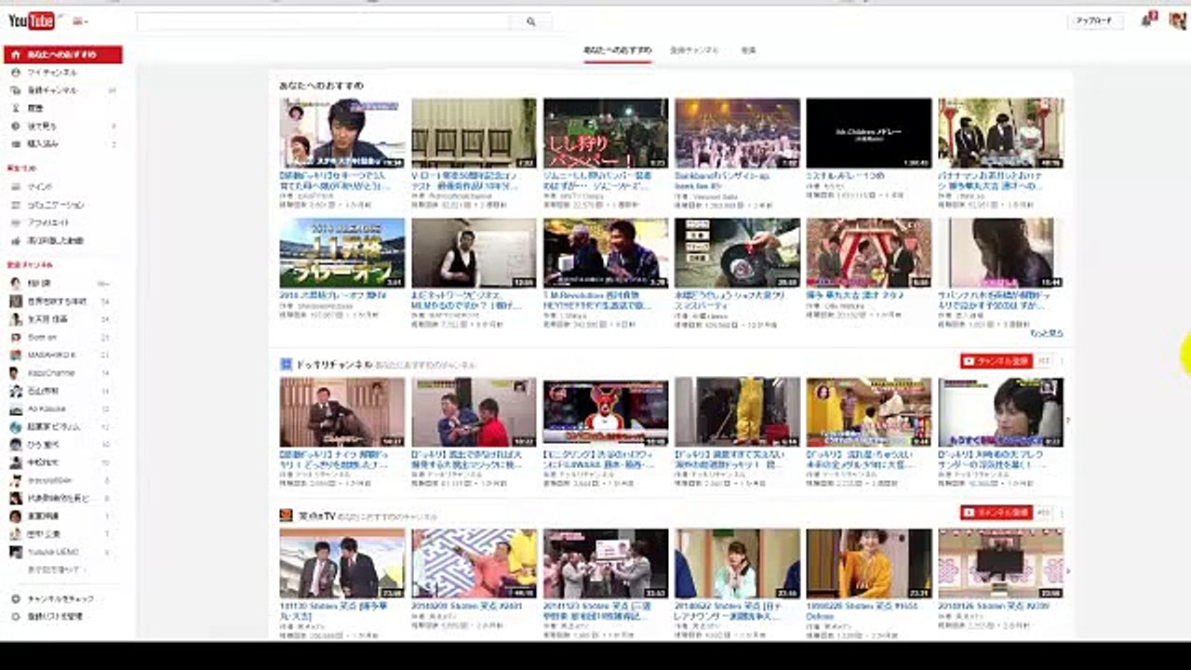
Task: Open the しし狩り video thumbnail
Action: [606, 133]
